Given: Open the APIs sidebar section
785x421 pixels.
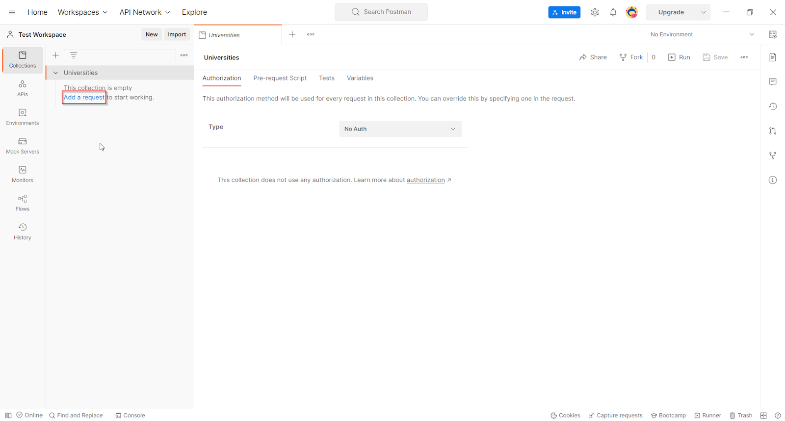Looking at the screenshot, I should tap(23, 88).
